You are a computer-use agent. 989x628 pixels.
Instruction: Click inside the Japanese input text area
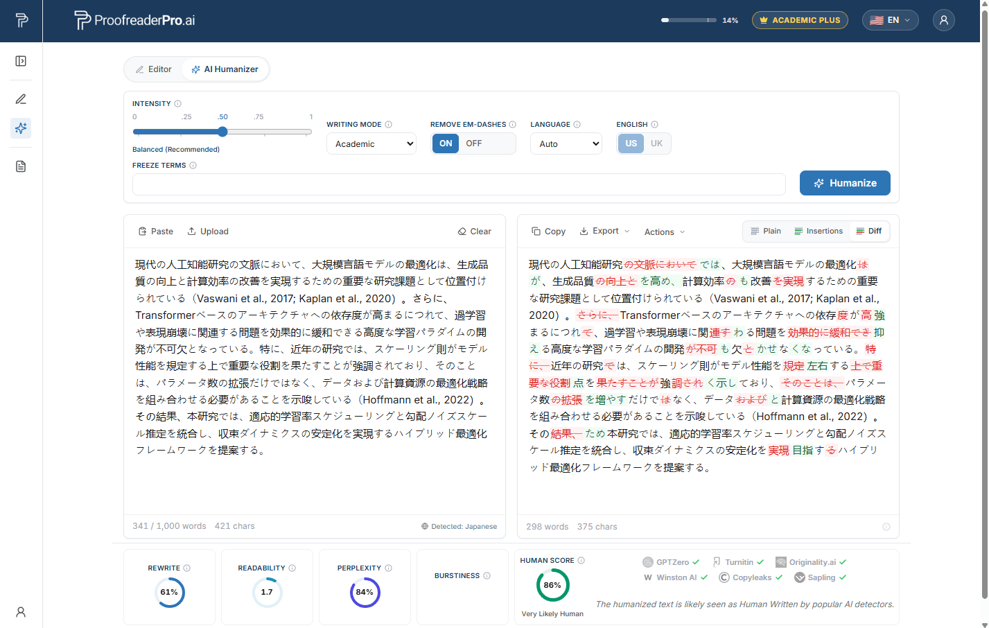tap(315, 380)
